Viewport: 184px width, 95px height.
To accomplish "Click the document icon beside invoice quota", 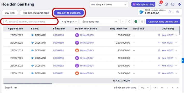I will pyautogui.click(x=170, y=12).
